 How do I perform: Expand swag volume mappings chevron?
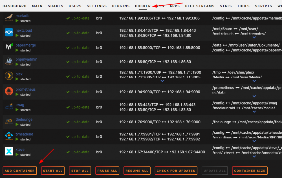[254, 111]
